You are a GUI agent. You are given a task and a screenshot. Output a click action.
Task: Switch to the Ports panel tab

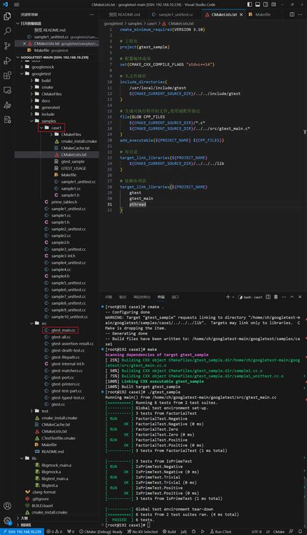coord(175,297)
